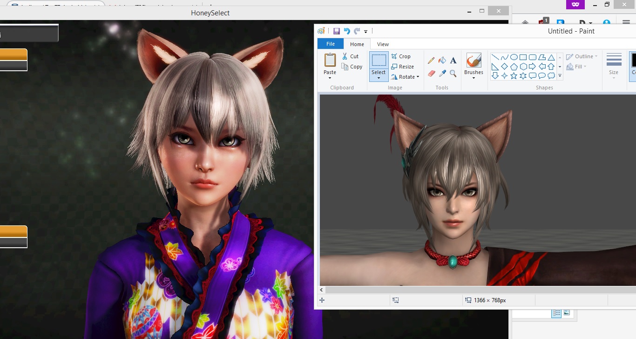Select the Magnifier tool
Viewport: 636px width, 339px height.
click(x=453, y=73)
